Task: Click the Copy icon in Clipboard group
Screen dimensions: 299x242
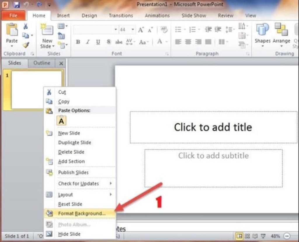Action: tap(26, 36)
